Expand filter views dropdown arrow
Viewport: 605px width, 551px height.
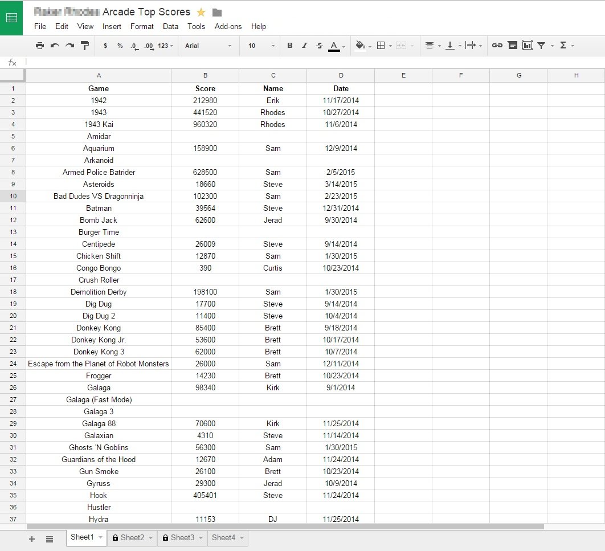tap(552, 46)
